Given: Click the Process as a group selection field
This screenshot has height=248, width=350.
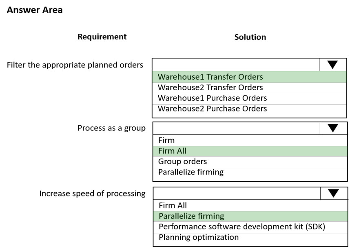Looking at the screenshot, I should (x=236, y=128).
